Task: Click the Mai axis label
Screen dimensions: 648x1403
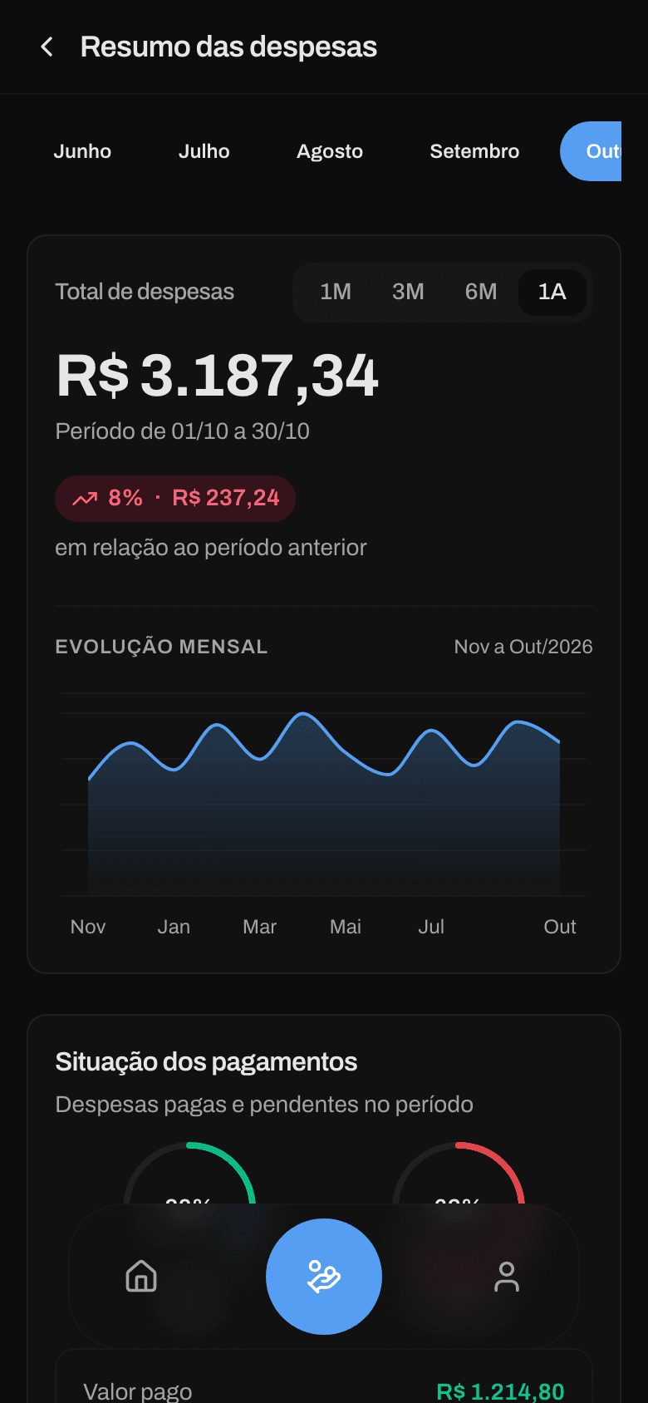Action: click(x=346, y=927)
